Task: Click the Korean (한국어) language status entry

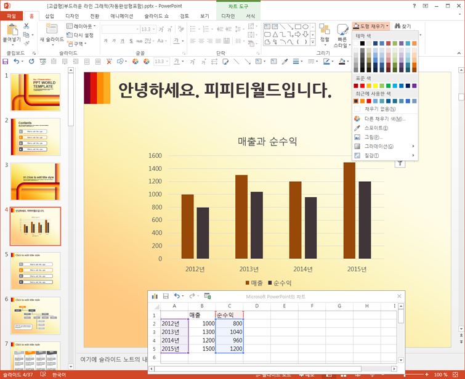Action: pyautogui.click(x=59, y=375)
